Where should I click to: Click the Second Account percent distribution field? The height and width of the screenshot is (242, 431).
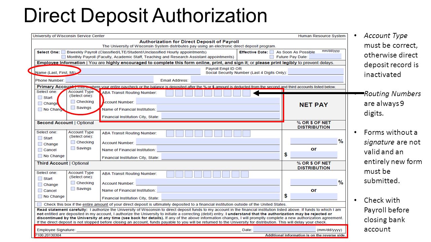pyautogui.click(x=314, y=141)
